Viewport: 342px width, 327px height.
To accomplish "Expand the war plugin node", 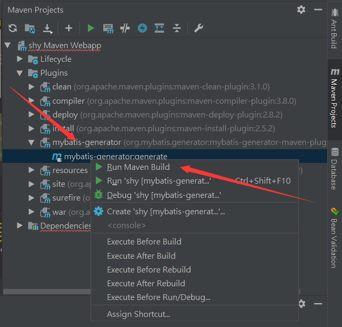I will [31, 212].
